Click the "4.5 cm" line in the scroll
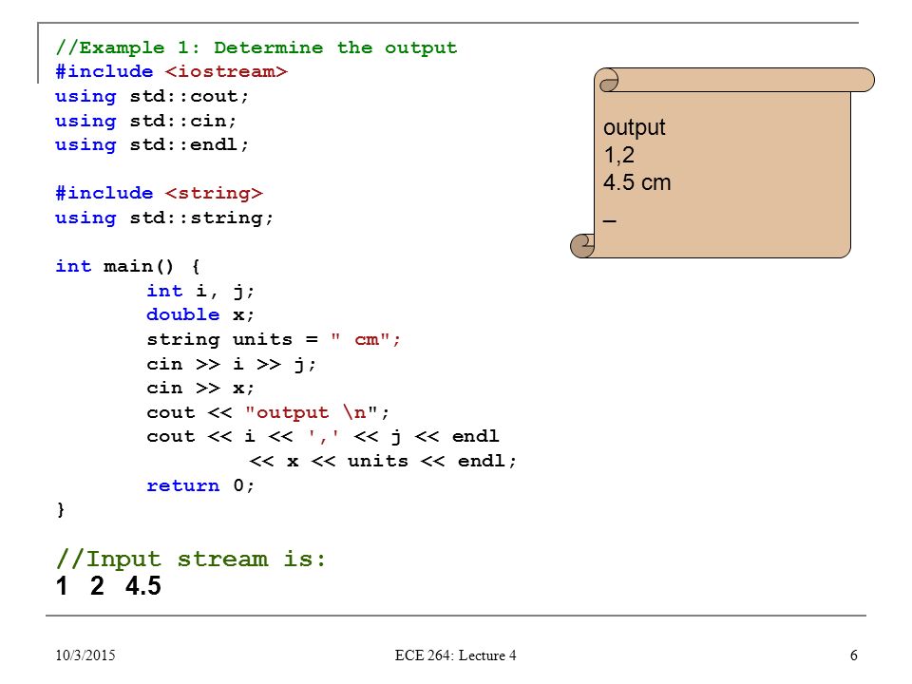Screen dimensions: 912x684 (636, 182)
